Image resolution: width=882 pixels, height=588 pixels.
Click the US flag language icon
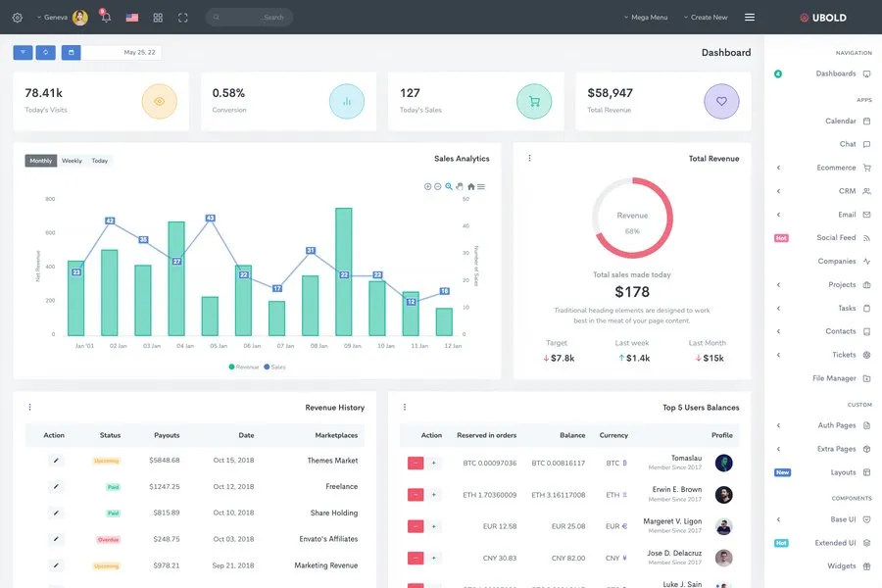(132, 18)
